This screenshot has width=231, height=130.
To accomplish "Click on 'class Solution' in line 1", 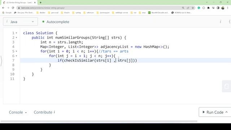I will pos(38,33).
